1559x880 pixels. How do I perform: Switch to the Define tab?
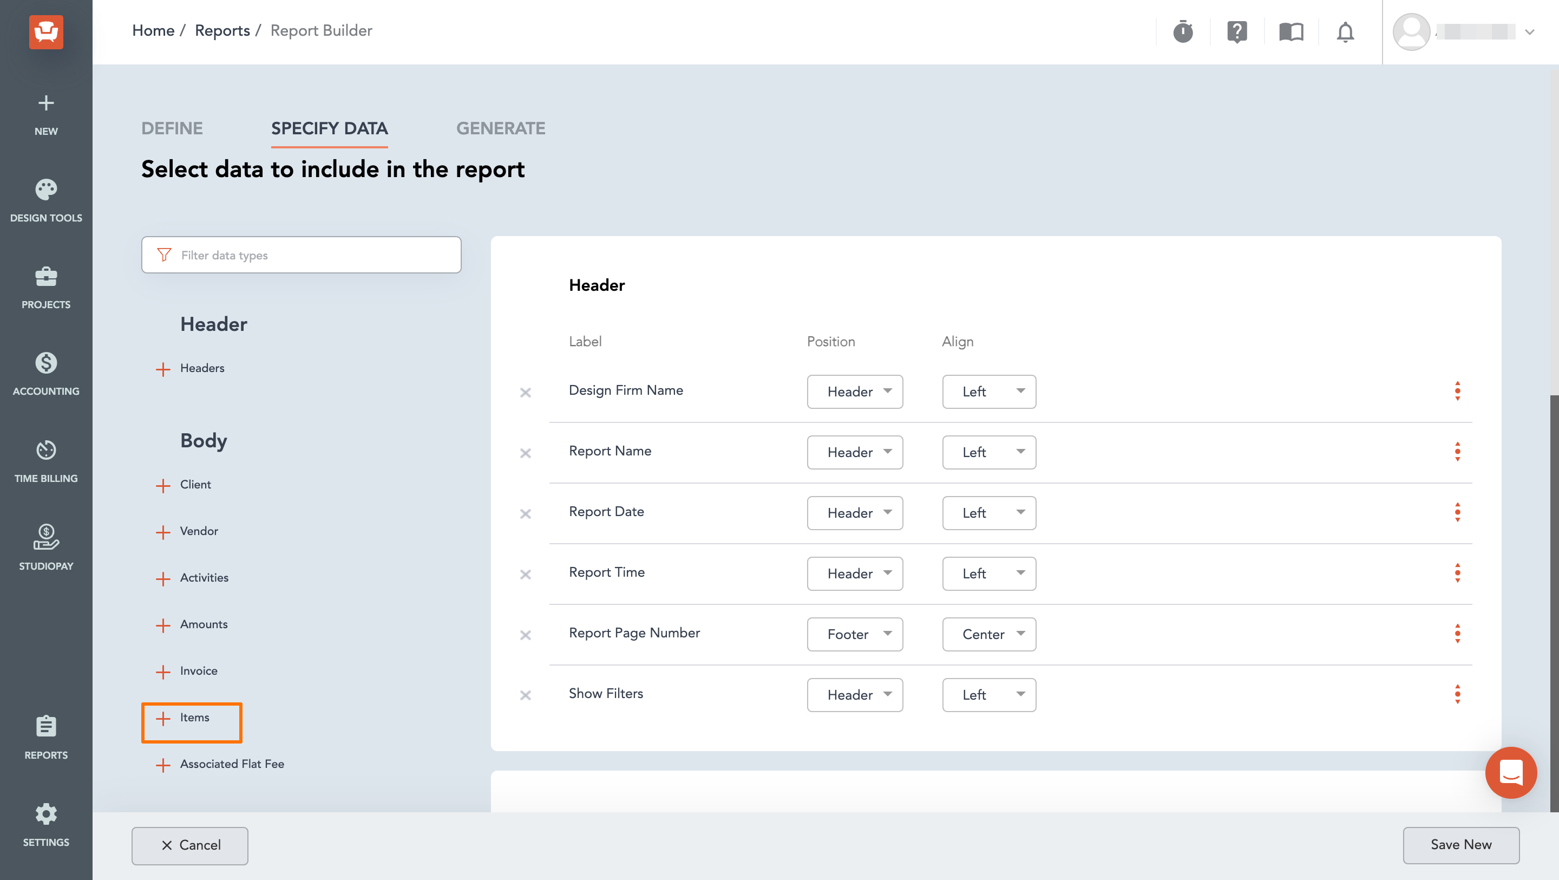pyautogui.click(x=172, y=128)
